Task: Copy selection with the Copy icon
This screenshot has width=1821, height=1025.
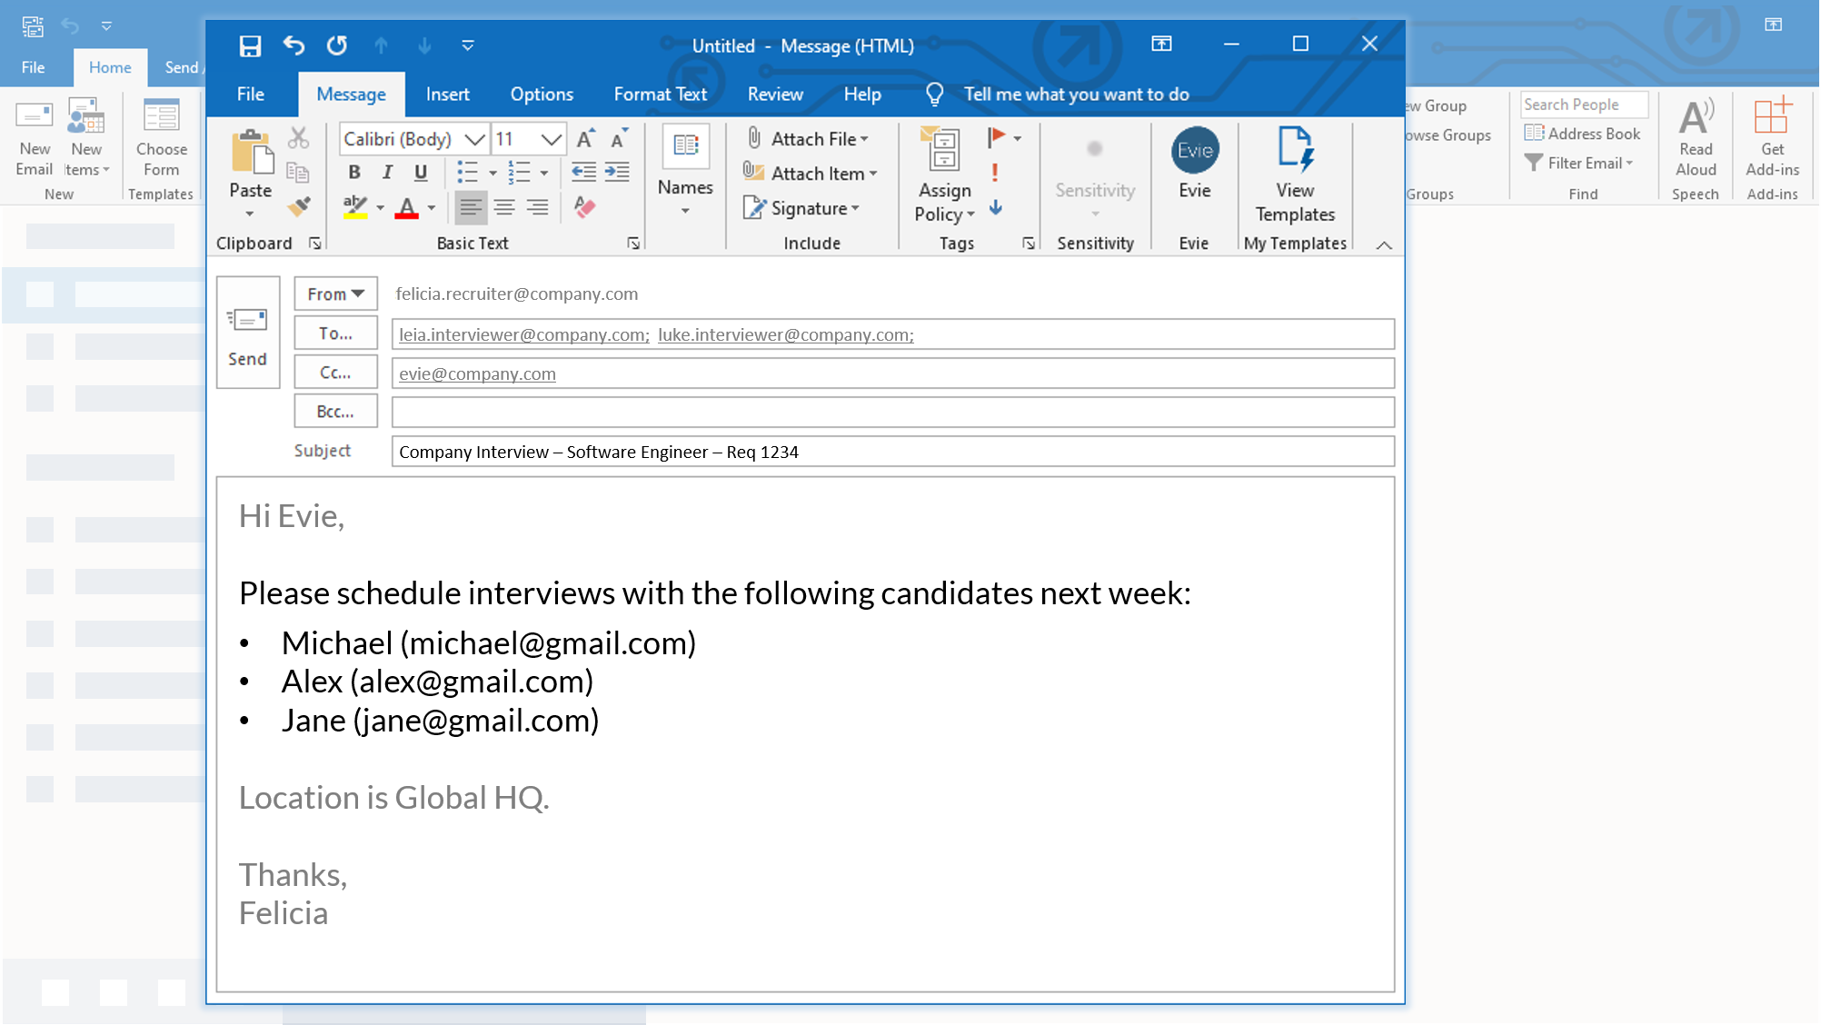Action: [x=298, y=173]
